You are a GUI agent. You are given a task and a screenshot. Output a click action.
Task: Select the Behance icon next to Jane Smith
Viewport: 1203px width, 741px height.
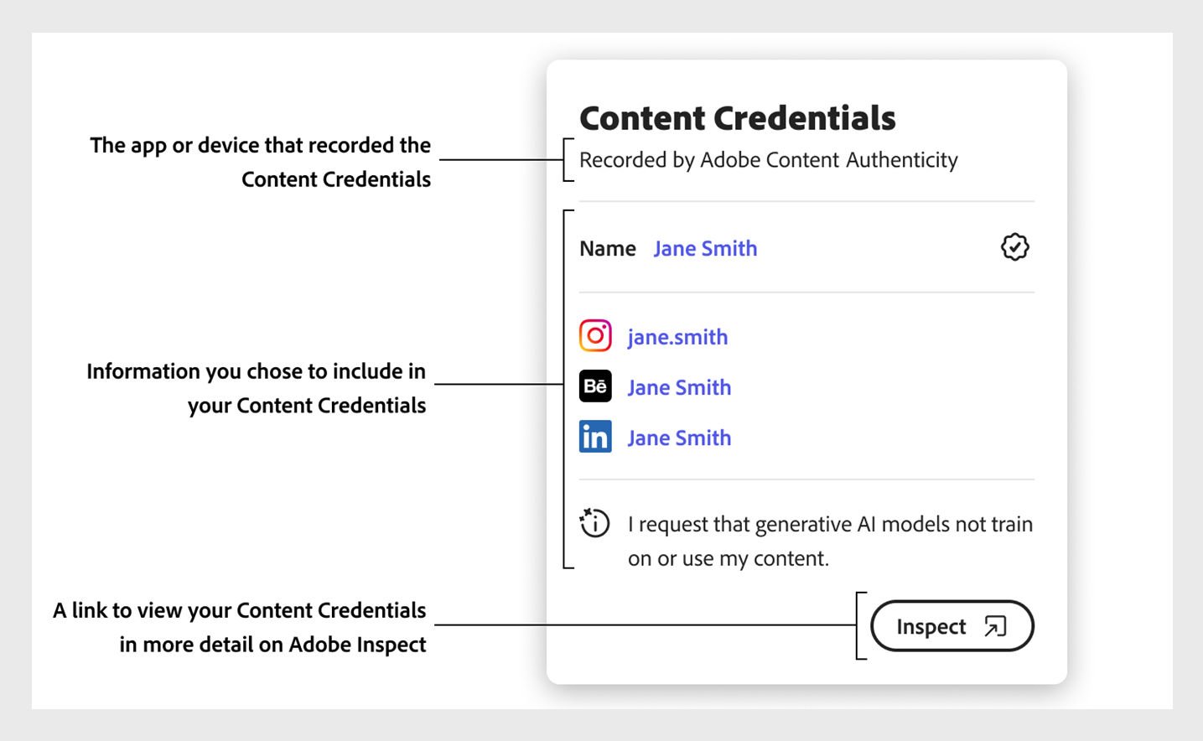pyautogui.click(x=595, y=386)
